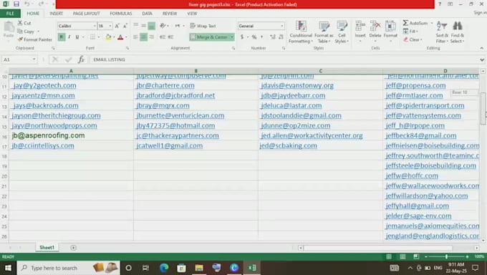Click the Increase Indent icon
Image resolution: width=487 pixels, height=275 pixels.
[x=170, y=37]
